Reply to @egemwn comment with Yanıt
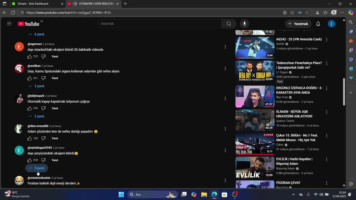This screenshot has width=356, height=200. (55, 56)
